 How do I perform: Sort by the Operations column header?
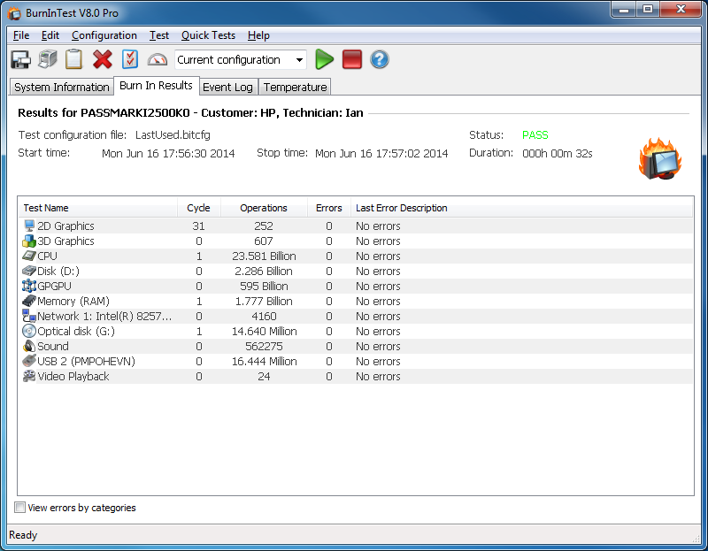click(264, 208)
